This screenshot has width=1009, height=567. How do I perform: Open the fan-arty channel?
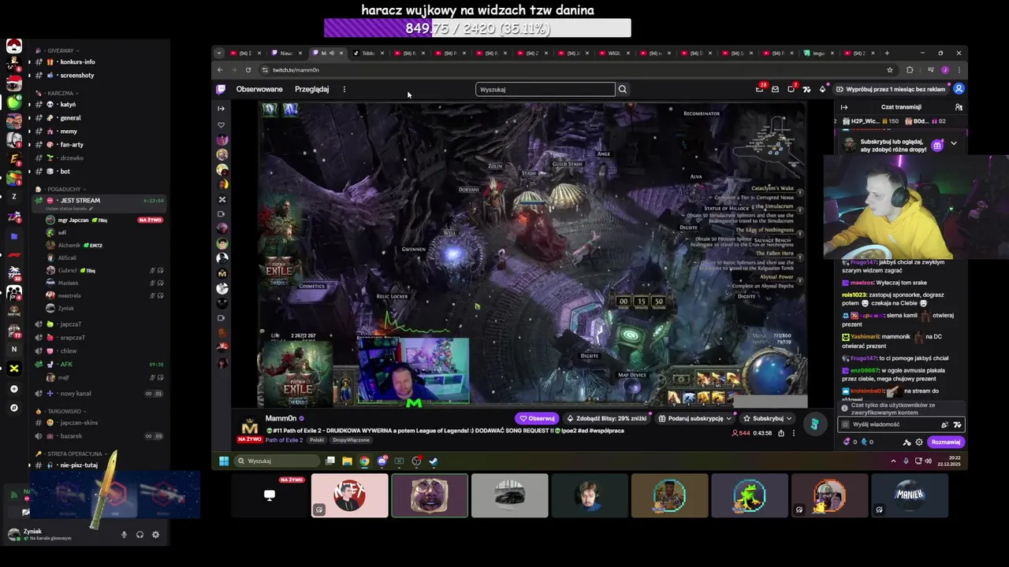(x=72, y=144)
